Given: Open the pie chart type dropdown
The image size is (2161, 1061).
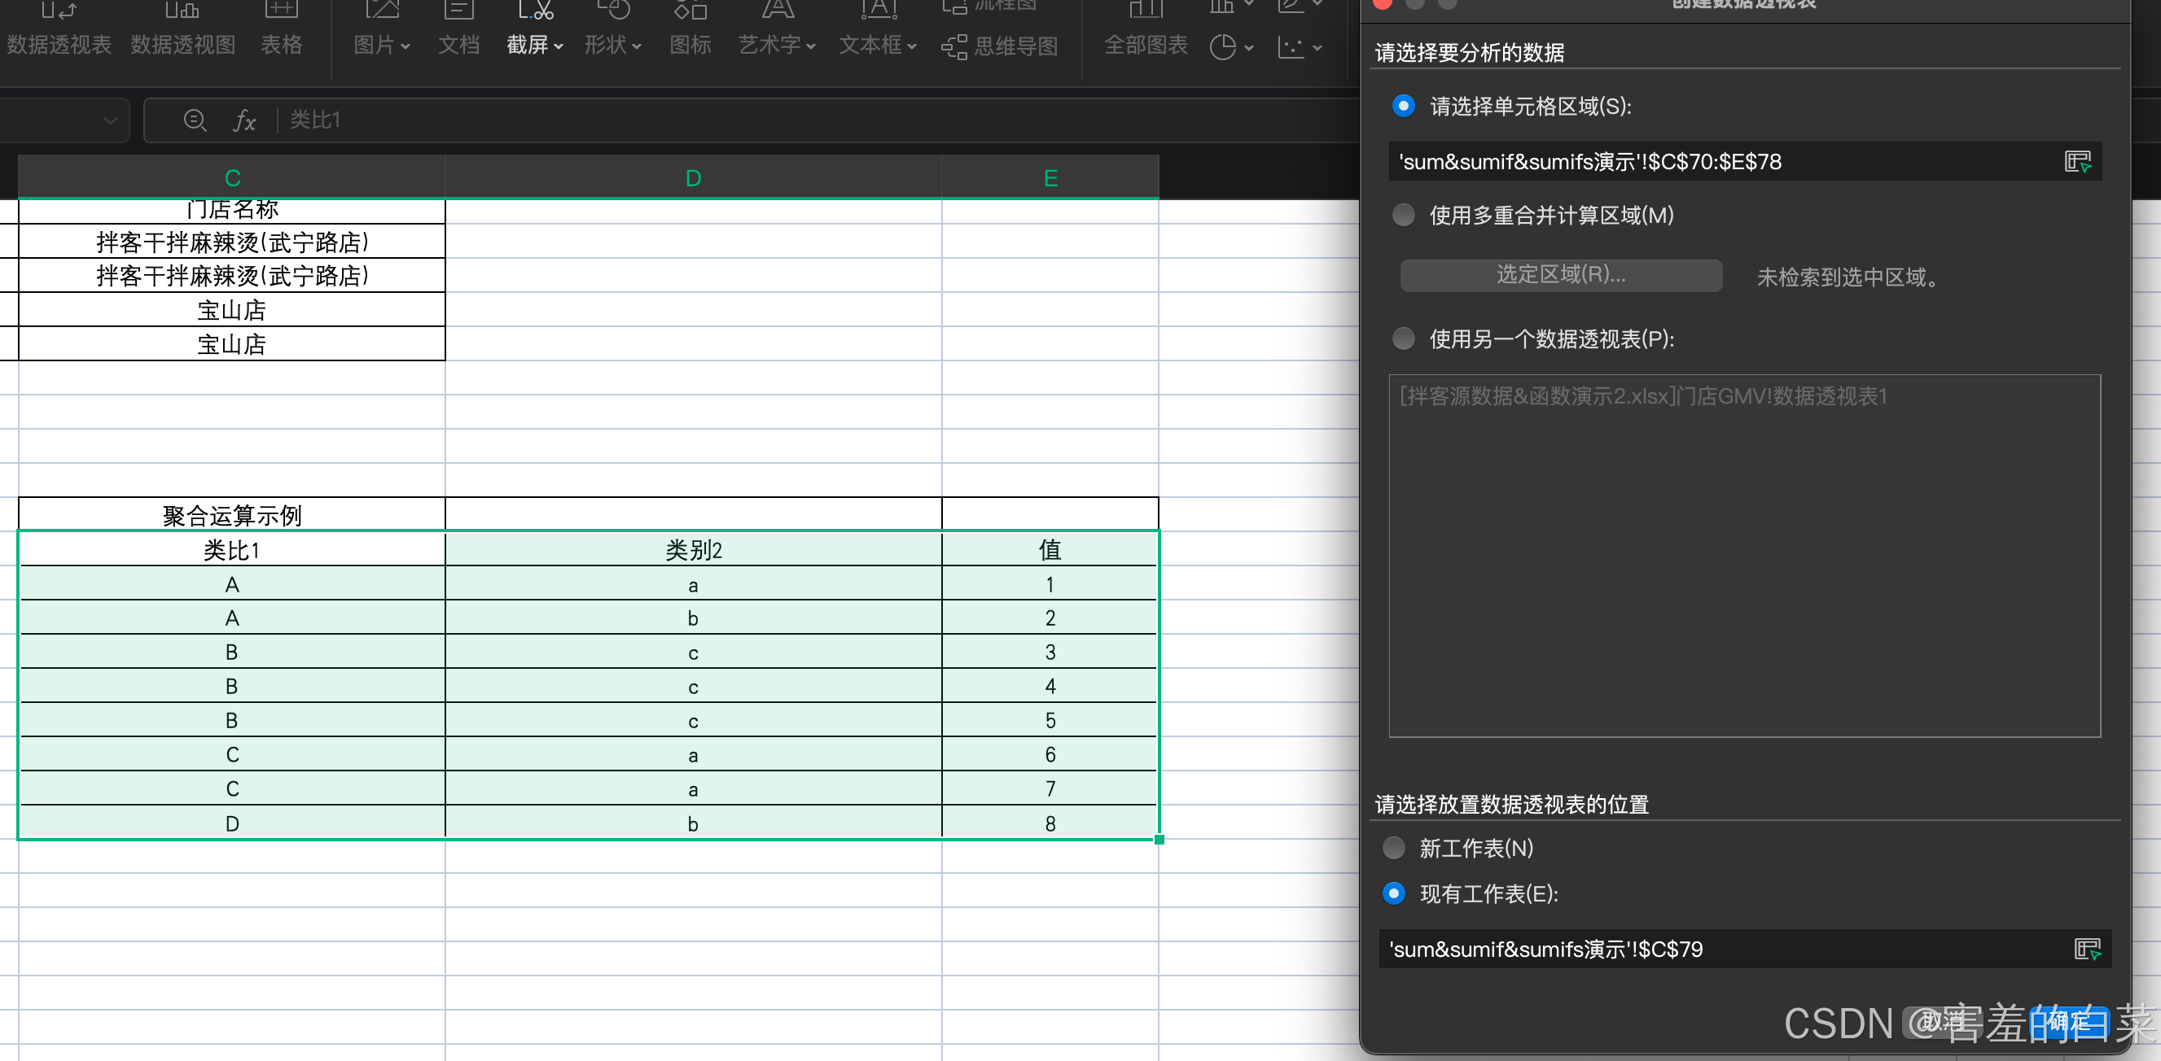Looking at the screenshot, I should (x=1248, y=48).
